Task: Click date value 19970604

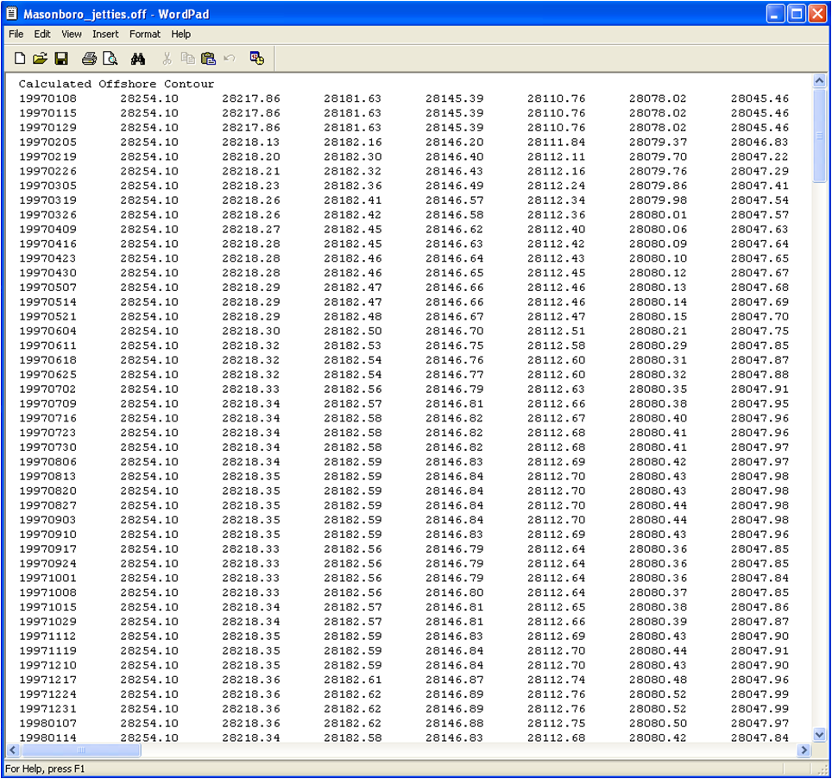Action: tap(47, 331)
